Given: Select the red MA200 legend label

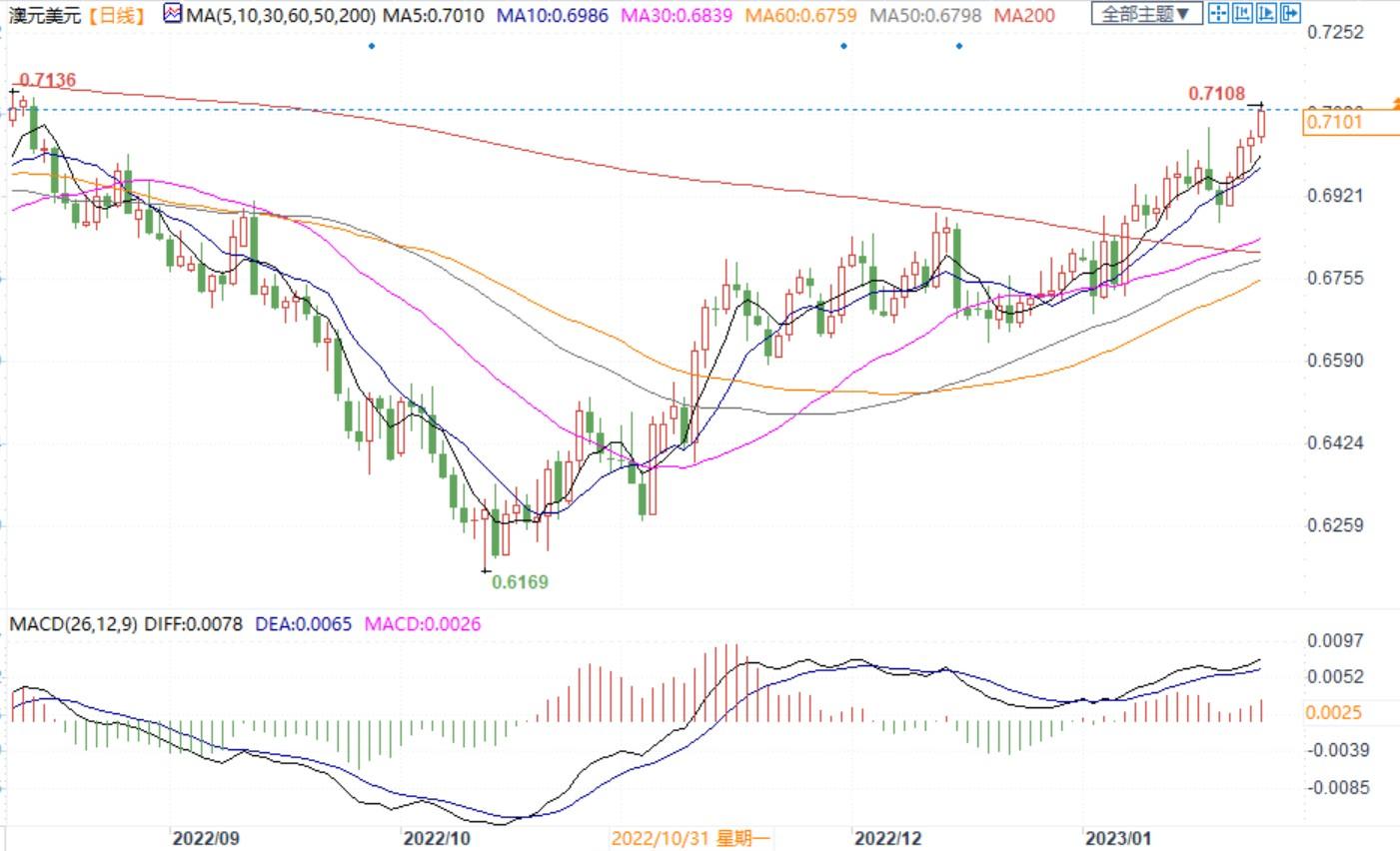Looking at the screenshot, I should 1024,16.
